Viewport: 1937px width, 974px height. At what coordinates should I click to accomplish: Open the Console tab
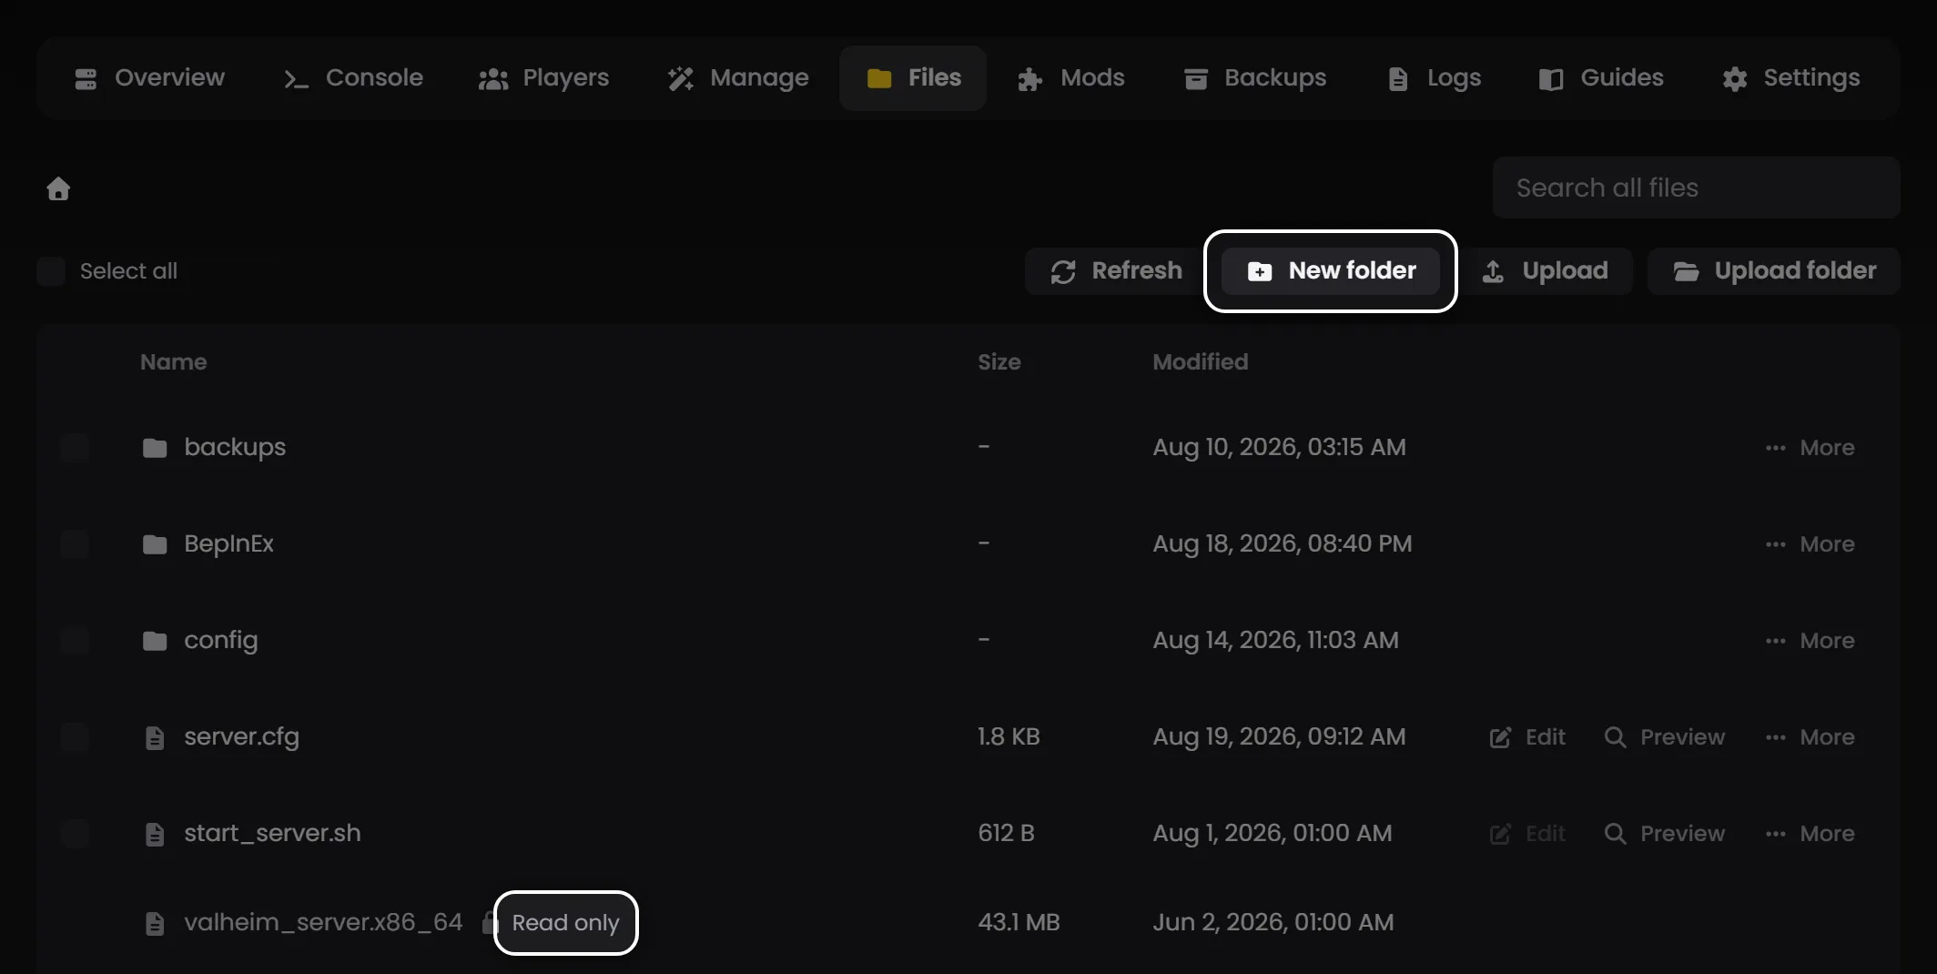(353, 78)
